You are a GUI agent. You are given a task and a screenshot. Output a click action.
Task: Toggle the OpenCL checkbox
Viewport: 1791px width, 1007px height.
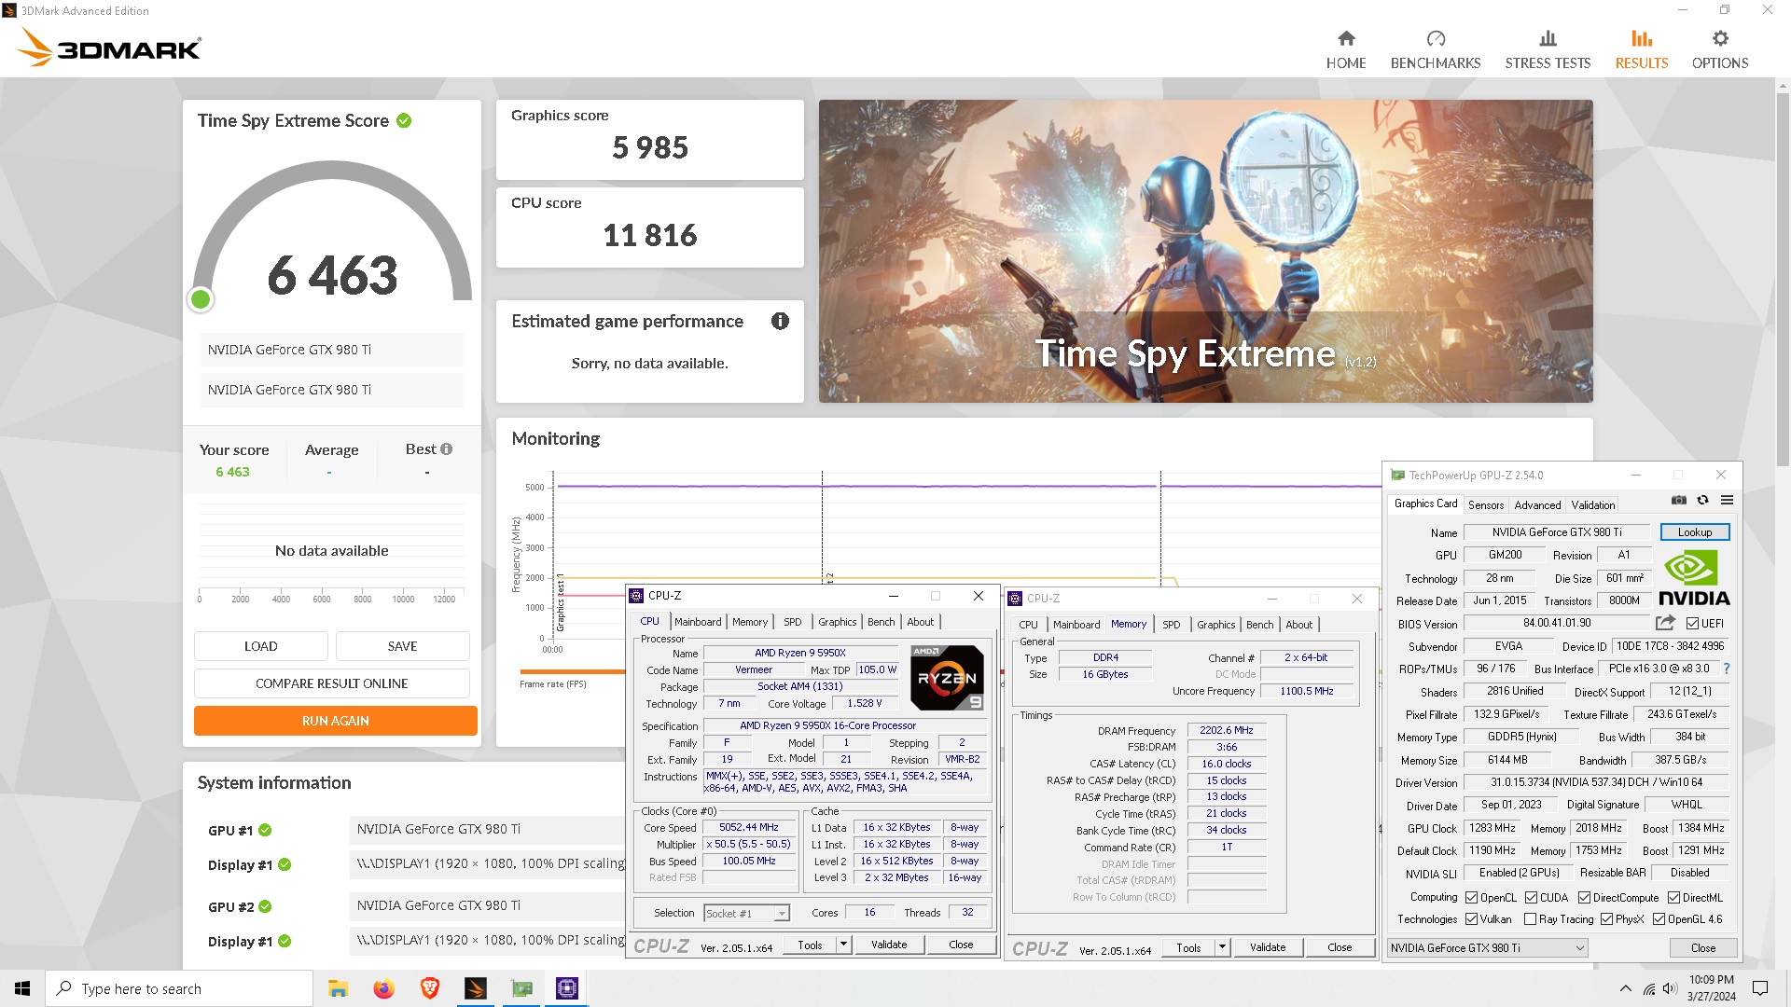(1471, 898)
